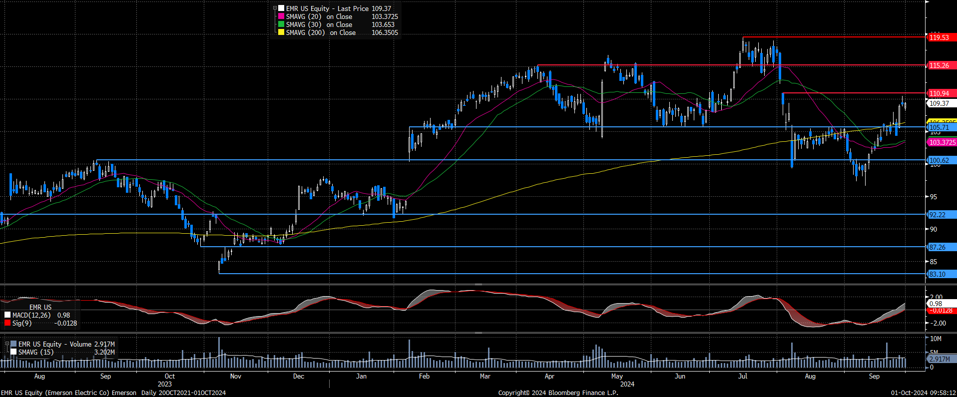Click the white 109.37 last price tag
957x397 pixels.
click(x=940, y=103)
